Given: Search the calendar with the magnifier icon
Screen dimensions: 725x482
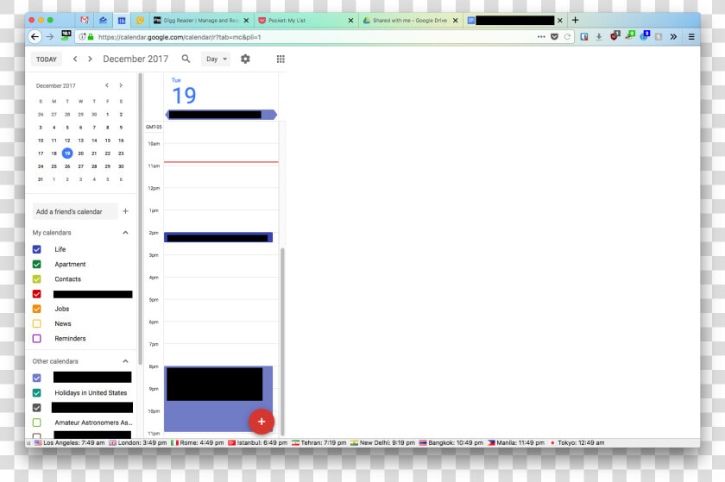Looking at the screenshot, I should click(x=186, y=59).
